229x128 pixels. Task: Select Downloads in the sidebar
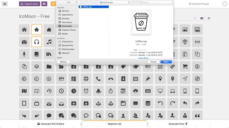tap(67, 26)
